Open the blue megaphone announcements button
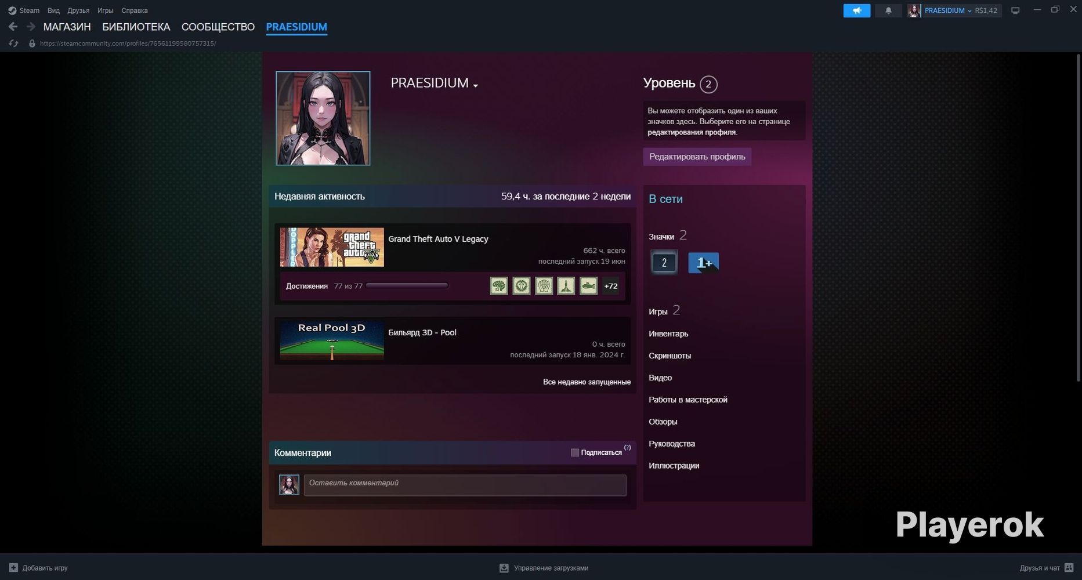This screenshot has height=580, width=1082. tap(856, 10)
